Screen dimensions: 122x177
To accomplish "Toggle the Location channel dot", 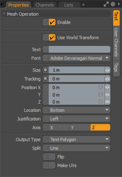I will 45,110.
